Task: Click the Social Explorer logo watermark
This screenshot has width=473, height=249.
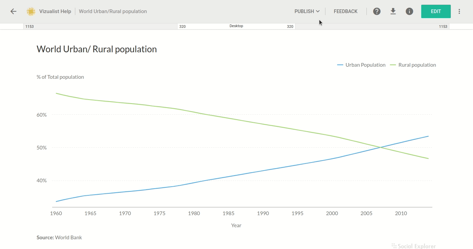Action: (414, 246)
